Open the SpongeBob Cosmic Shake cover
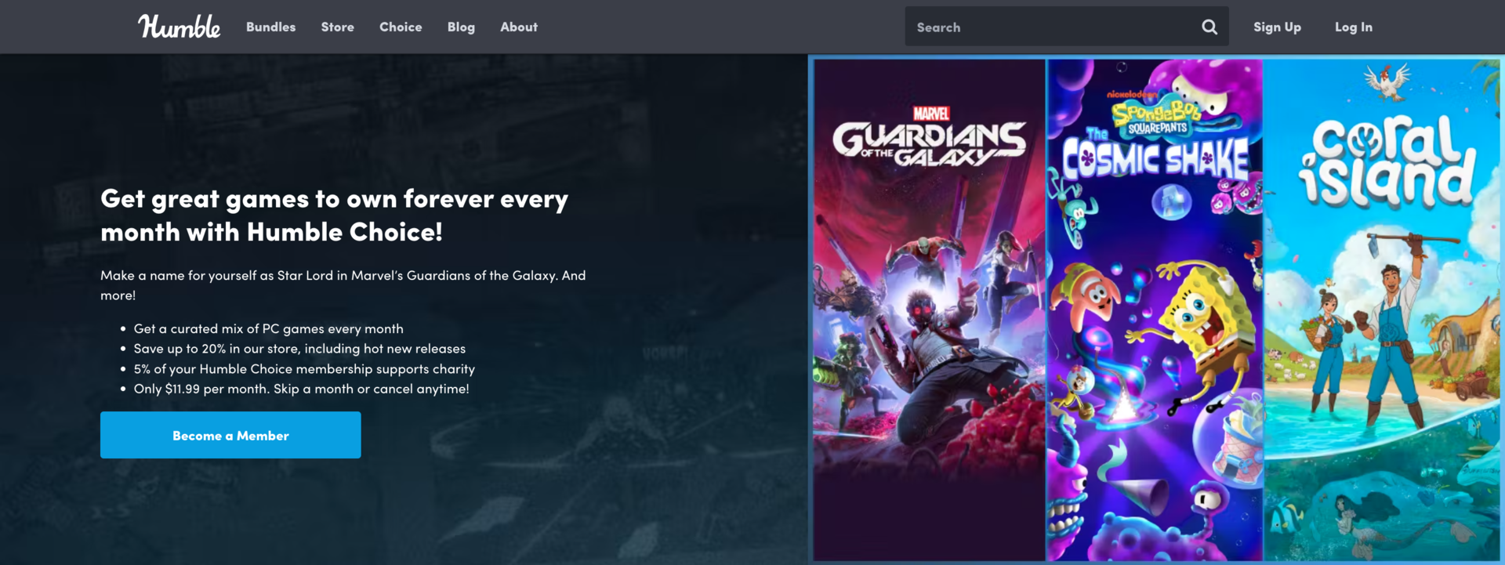The image size is (1505, 565). [x=1155, y=310]
